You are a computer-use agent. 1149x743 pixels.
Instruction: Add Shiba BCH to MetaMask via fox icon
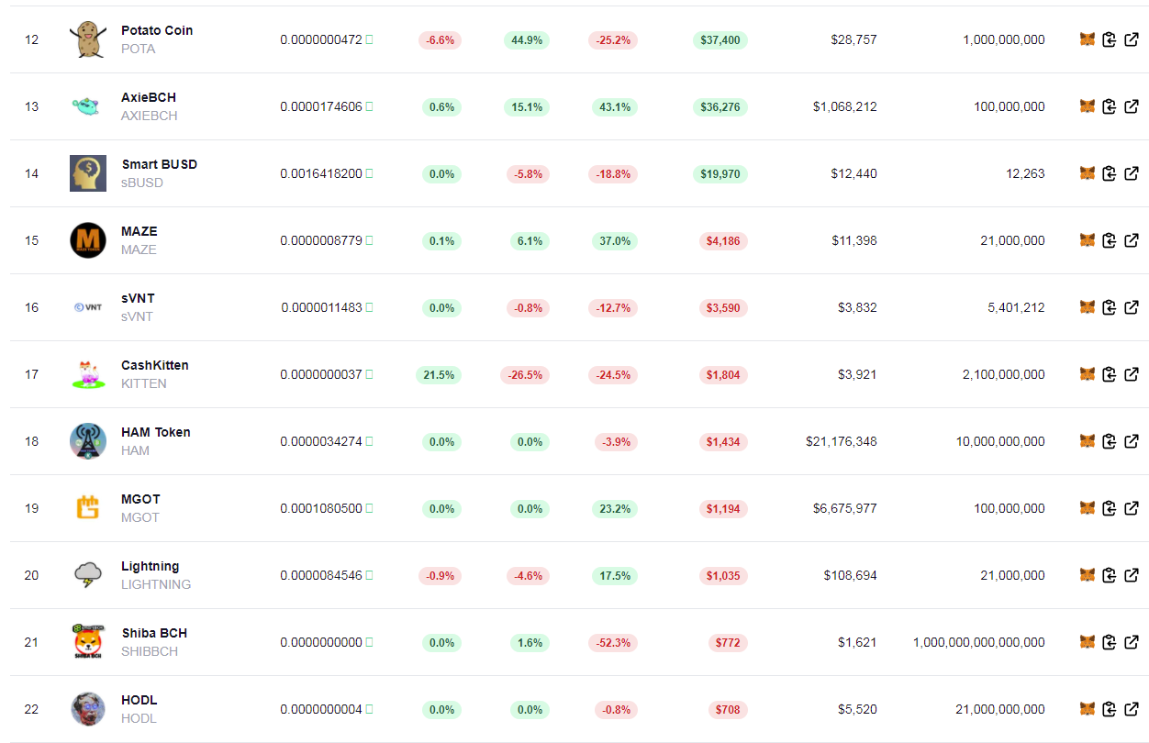1088,642
